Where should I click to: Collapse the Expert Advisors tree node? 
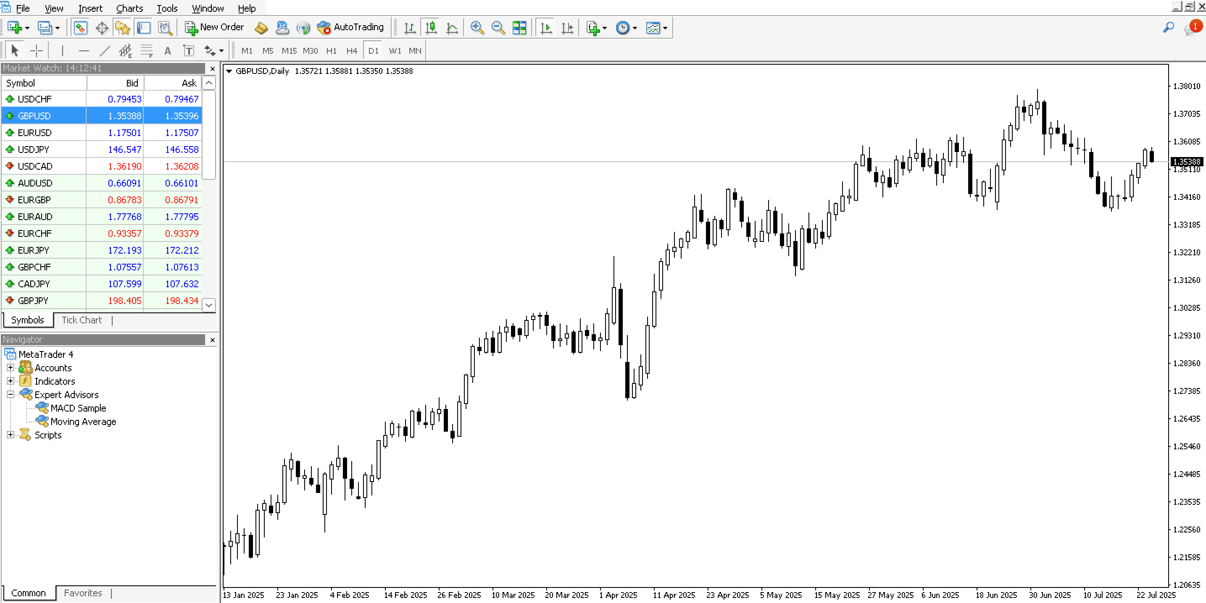click(x=11, y=394)
